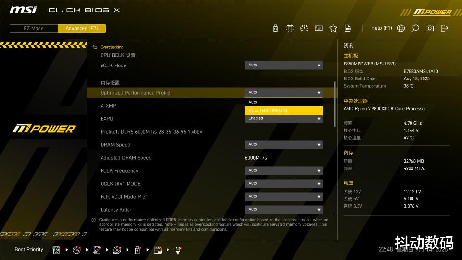Click memory frequency 4800 MT/s value
The image size is (462, 260).
click(414, 169)
